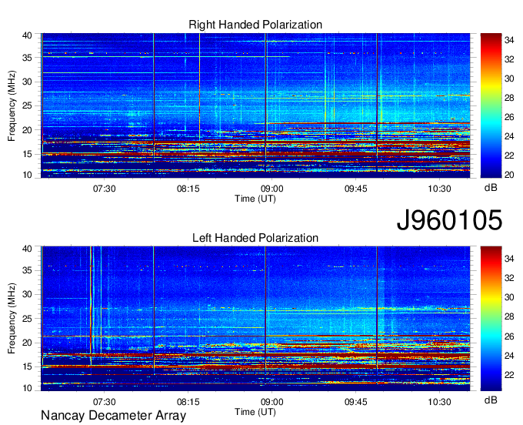Click the Nancay Decameter Array caption
Screen dimensions: 523x425
click(x=113, y=415)
